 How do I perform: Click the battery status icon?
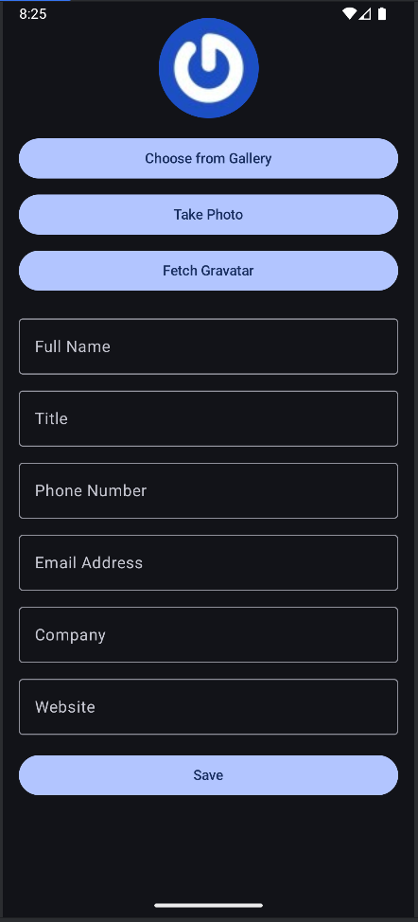click(x=382, y=13)
